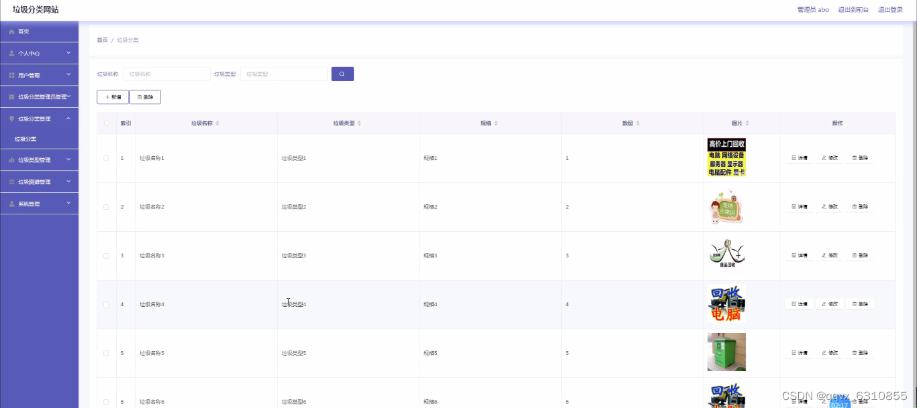Open image thumbnail for 垃圾名称5

pyautogui.click(x=726, y=352)
